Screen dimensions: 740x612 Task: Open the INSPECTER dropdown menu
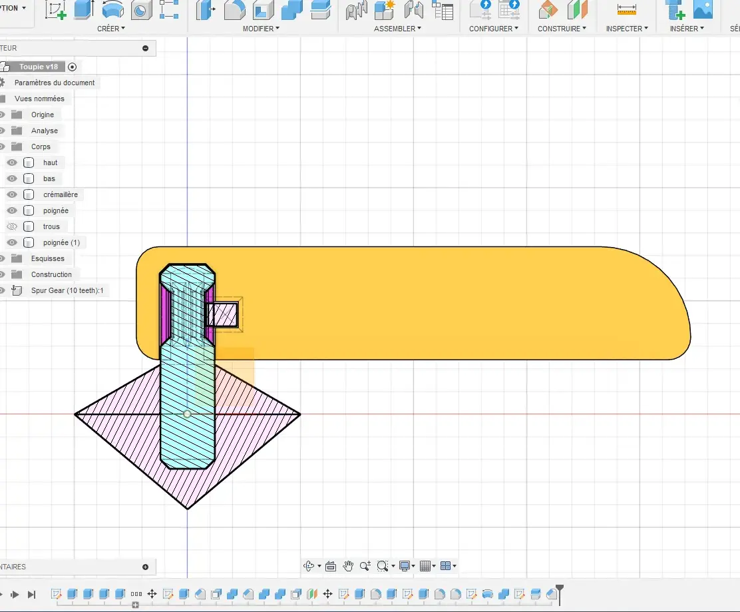(627, 29)
